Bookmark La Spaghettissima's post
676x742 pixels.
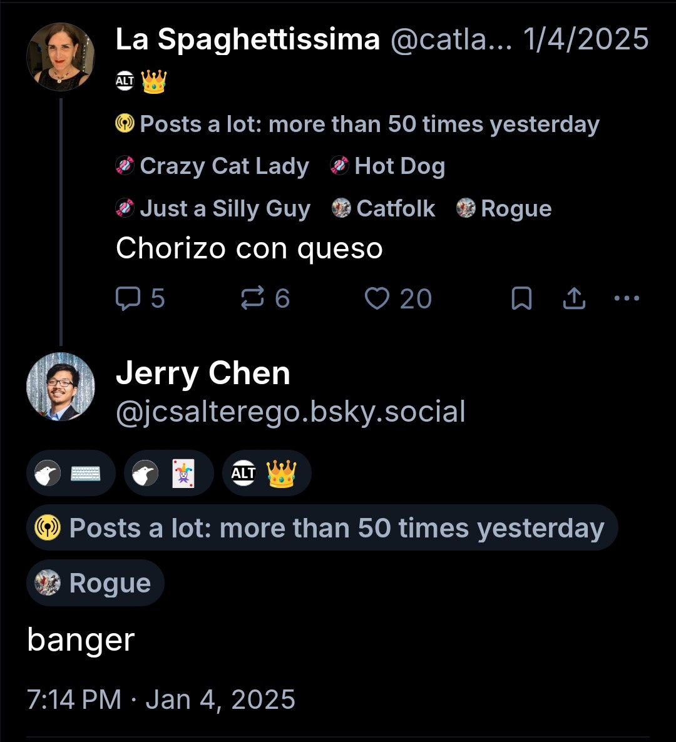pos(521,299)
